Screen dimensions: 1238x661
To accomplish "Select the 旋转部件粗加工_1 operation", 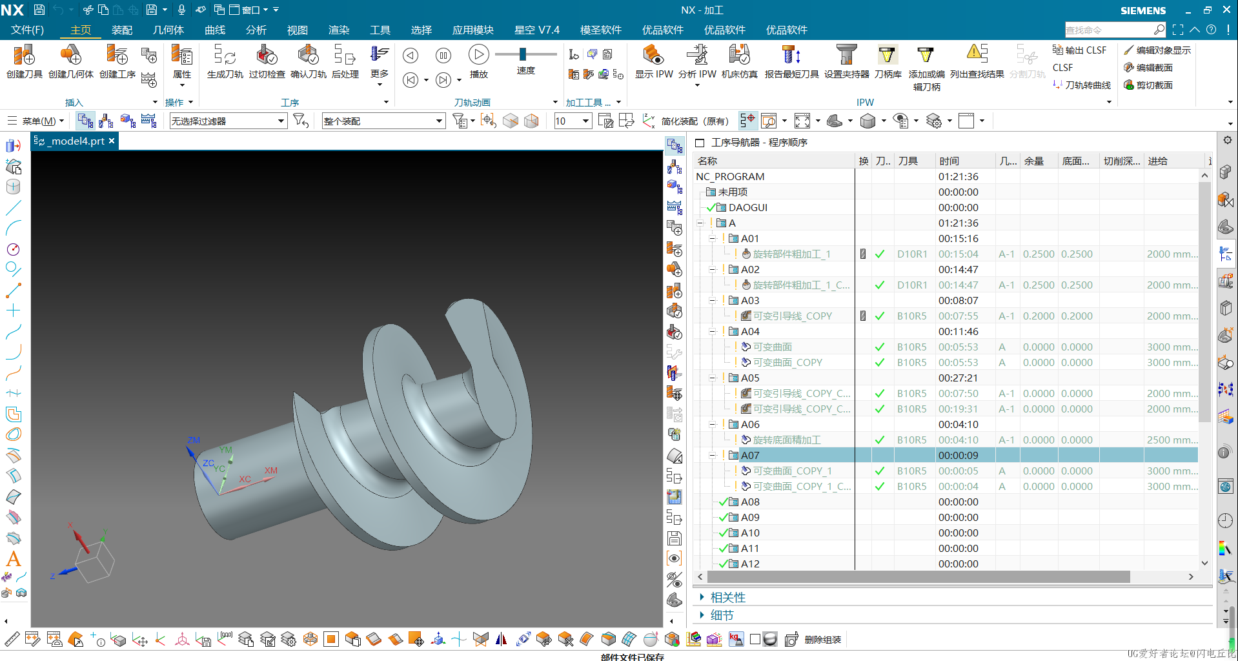I will pos(791,254).
